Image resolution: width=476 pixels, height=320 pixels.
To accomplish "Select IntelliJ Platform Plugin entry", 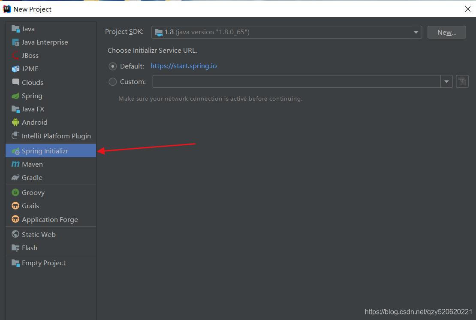I will click(51, 136).
